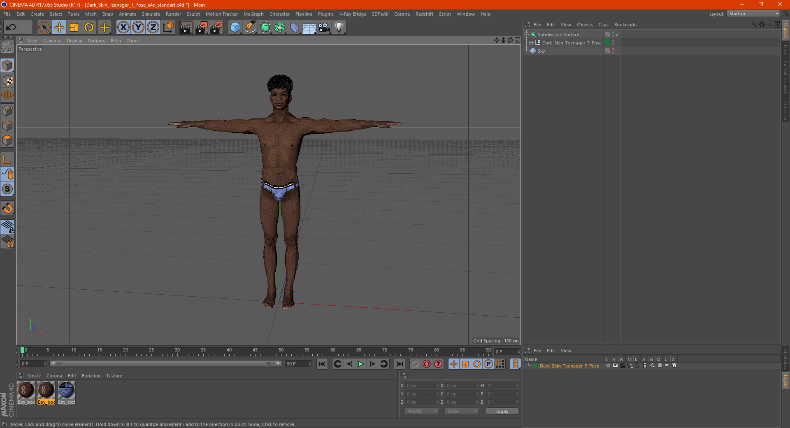790x428 pixels.
Task: Switch to Texture mode in left toolbar
Action: (x=7, y=81)
